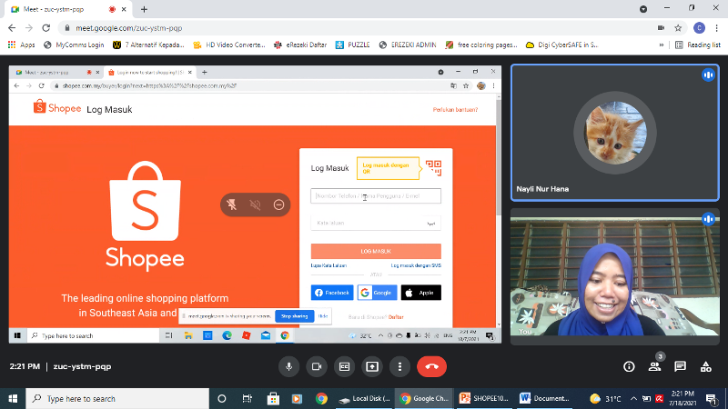
Task: Click Facebook login button
Action: (332, 293)
